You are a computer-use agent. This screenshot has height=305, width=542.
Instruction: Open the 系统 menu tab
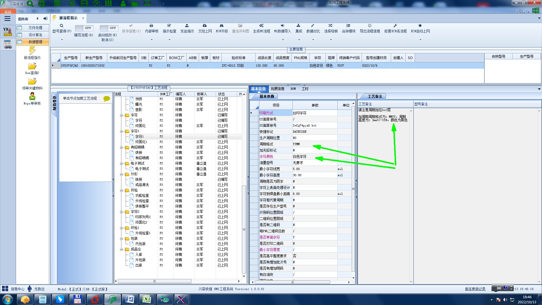[x=8, y=12]
